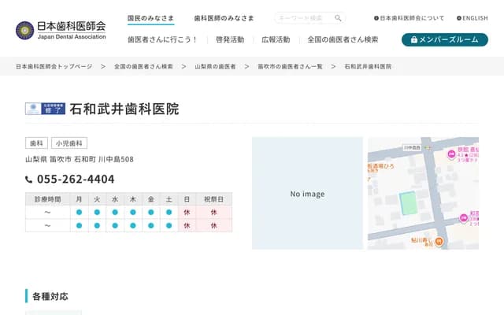This screenshot has width=504, height=315.
Task: Switch to the 歯科医師のみなさま tab
Action: coord(224,18)
